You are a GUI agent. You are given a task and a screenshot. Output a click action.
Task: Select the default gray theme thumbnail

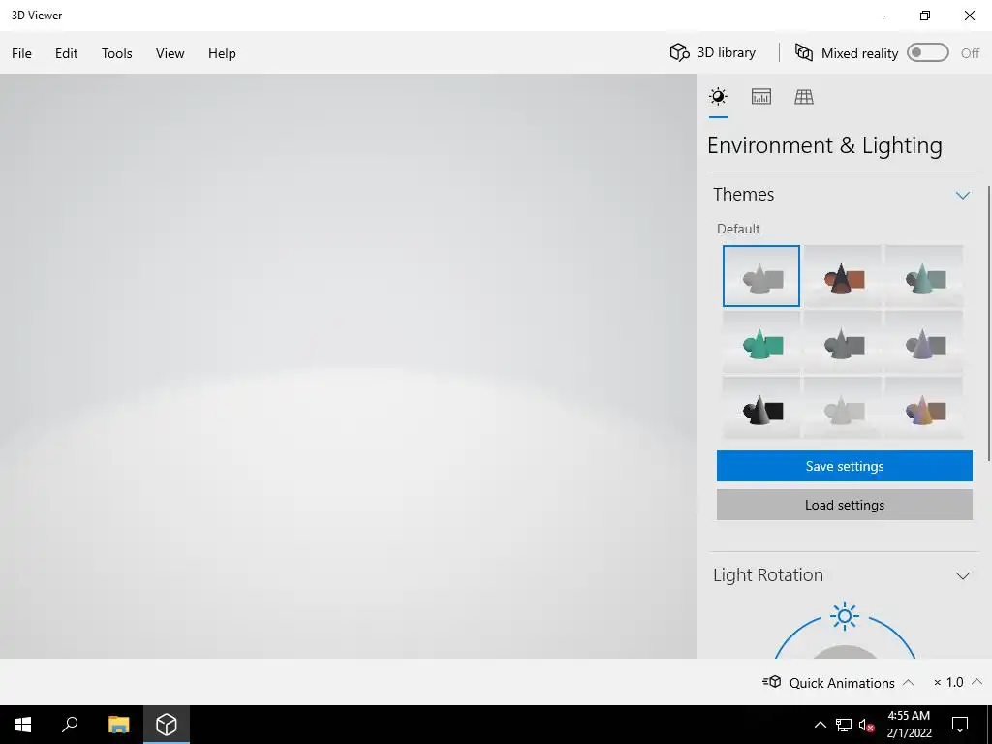click(x=761, y=276)
